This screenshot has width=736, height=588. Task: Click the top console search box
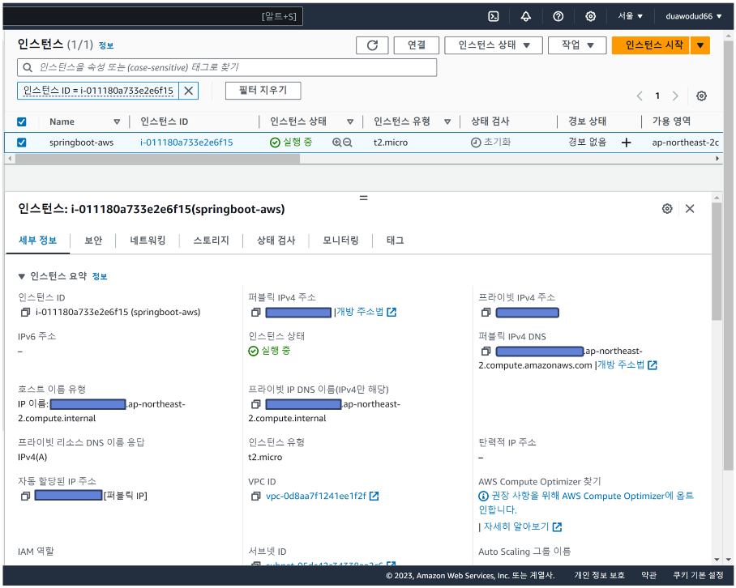click(x=153, y=16)
